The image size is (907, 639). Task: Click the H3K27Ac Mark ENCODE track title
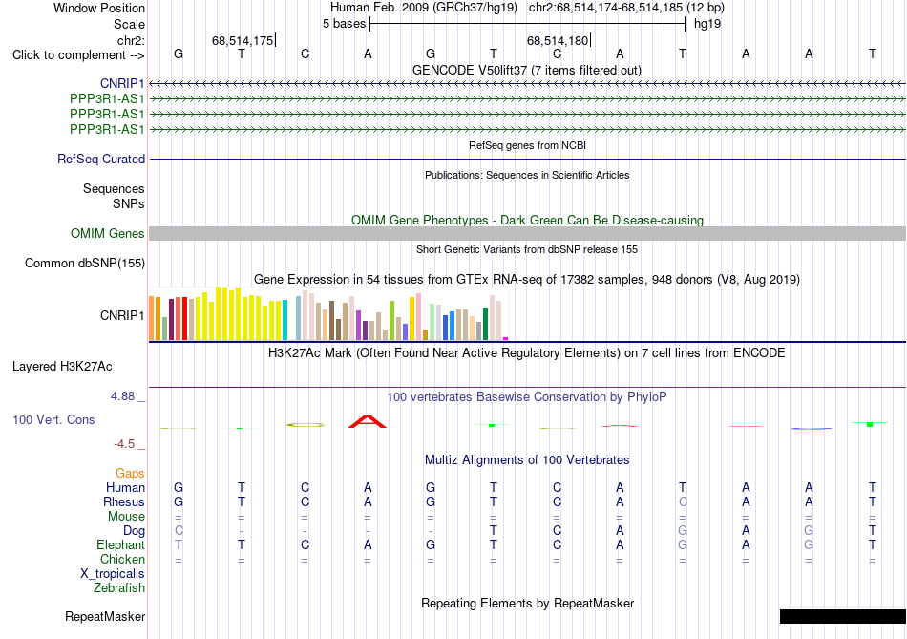coord(527,353)
